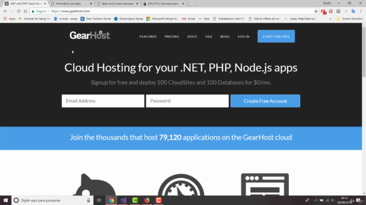Click the volume icon in system tray
This screenshot has width=366, height=205.
point(333,200)
